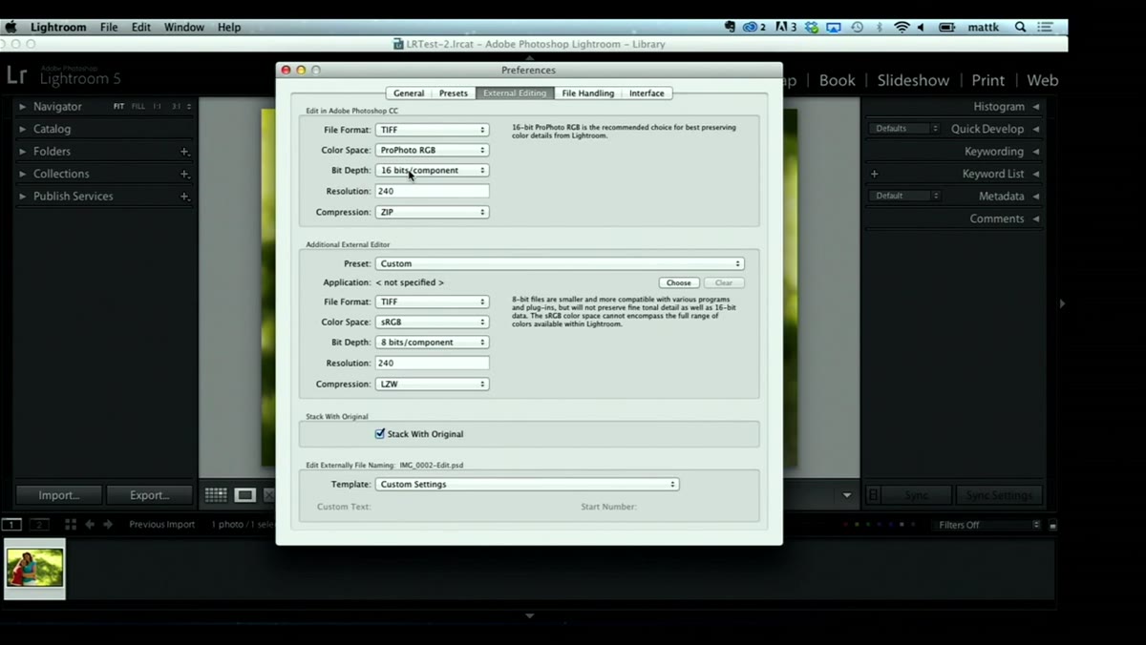Switch to the Interface tab
This screenshot has width=1146, height=645.
[x=647, y=94]
